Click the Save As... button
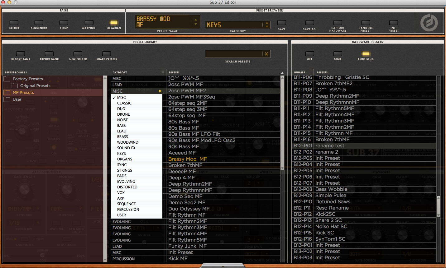 click(x=310, y=23)
